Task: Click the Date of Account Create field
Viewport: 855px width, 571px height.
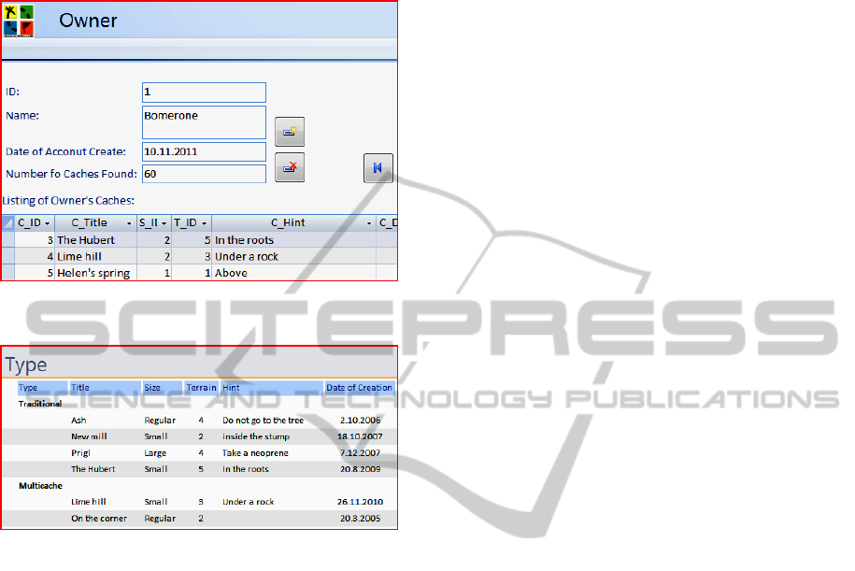Action: [204, 151]
